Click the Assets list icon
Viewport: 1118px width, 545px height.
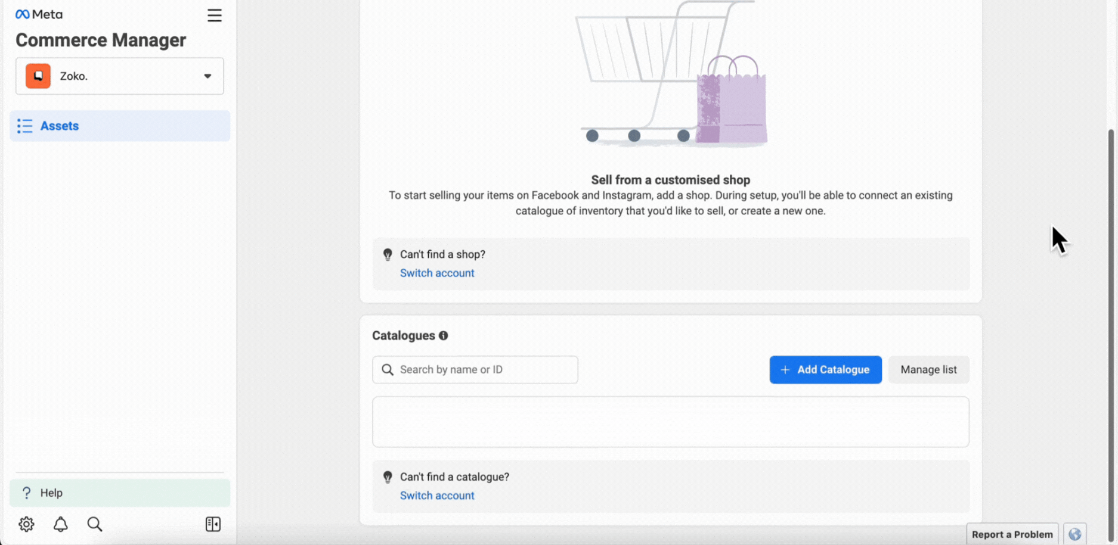coord(25,126)
